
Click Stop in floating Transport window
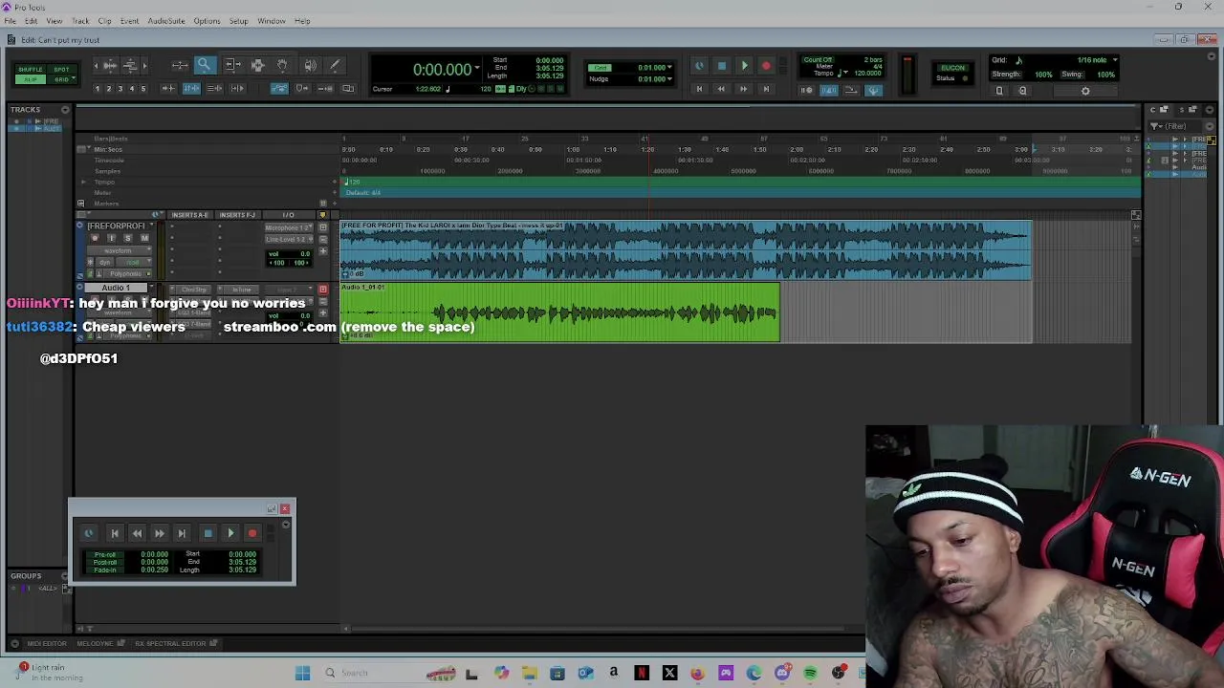(208, 533)
